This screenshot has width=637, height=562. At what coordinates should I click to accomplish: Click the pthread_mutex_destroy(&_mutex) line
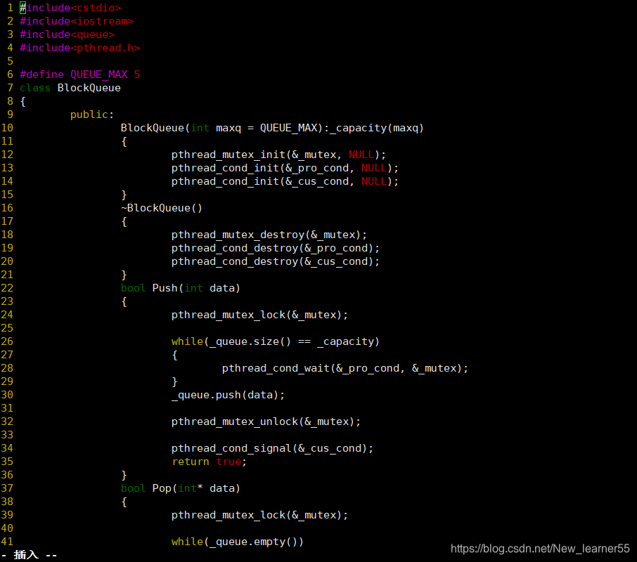pos(269,235)
